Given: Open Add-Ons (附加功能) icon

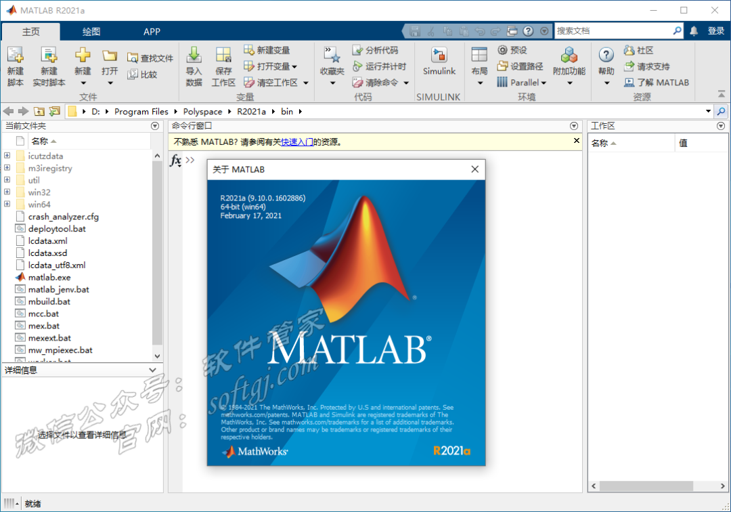Looking at the screenshot, I should pos(569,55).
